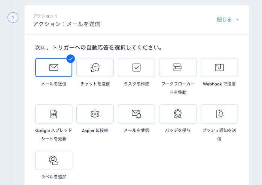
Task: Choose the メールを受信 envelope-with-bell card
Action: tap(137, 114)
